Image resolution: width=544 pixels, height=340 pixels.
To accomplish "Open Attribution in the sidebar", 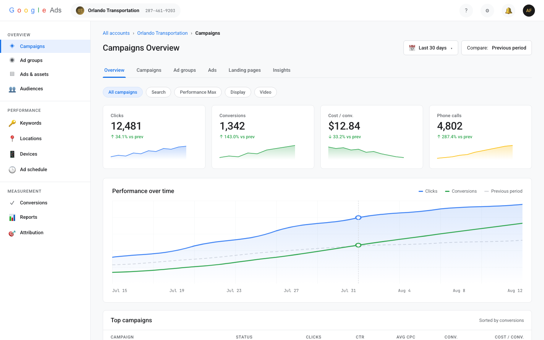I will [x=45, y=233].
